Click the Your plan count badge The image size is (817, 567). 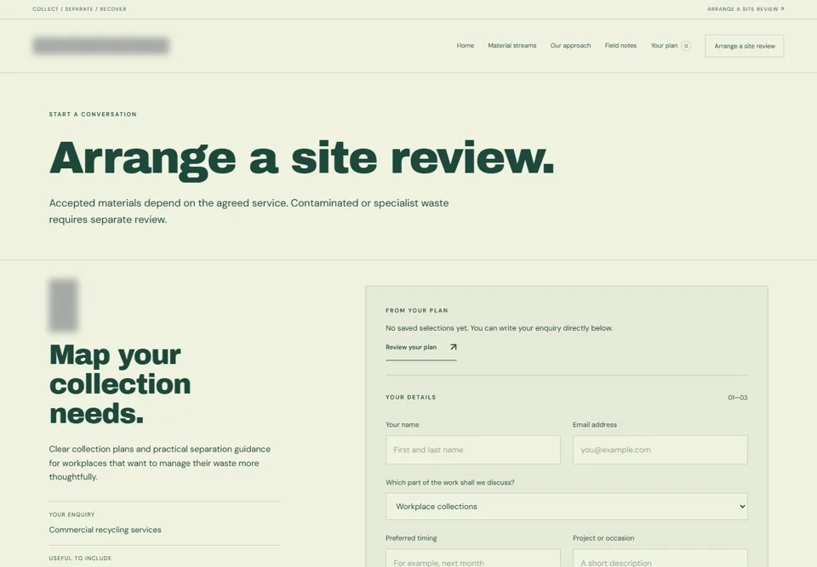686,46
